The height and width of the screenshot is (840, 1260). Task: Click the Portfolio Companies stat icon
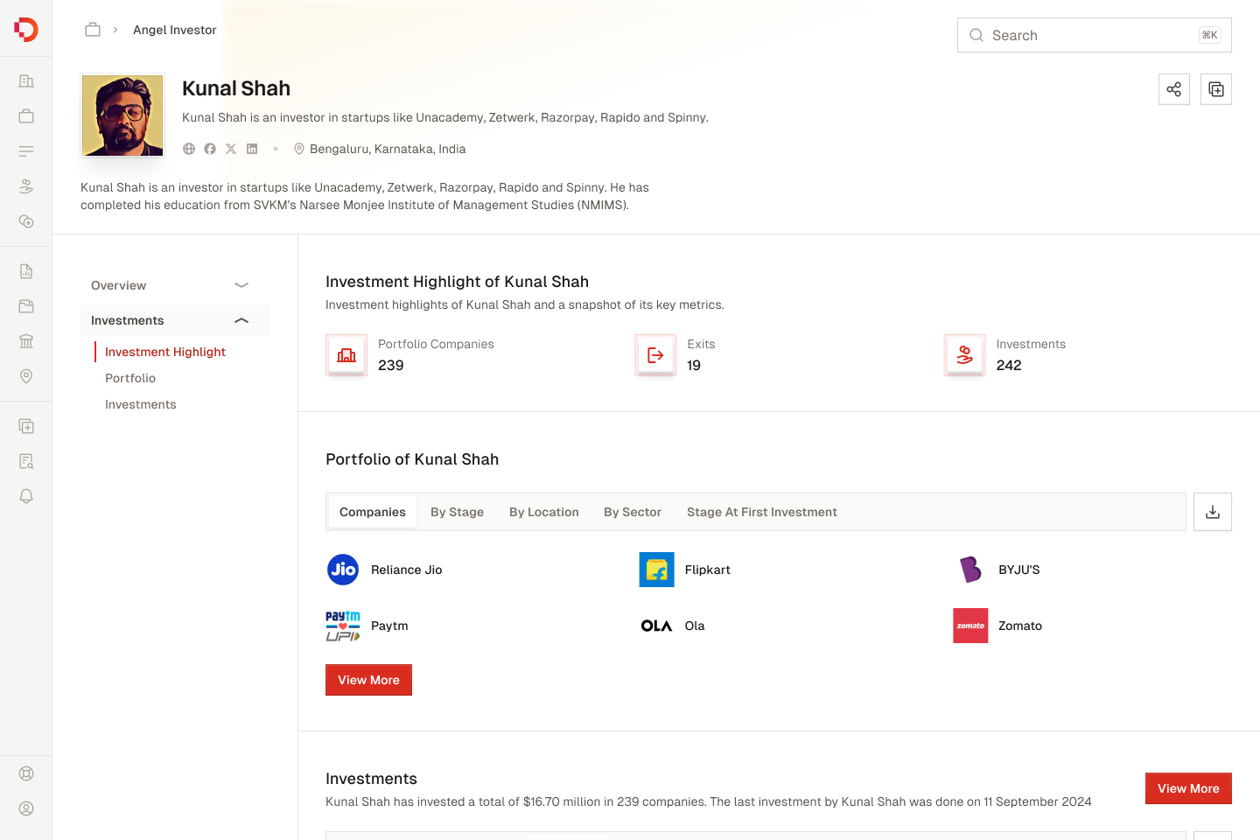(x=346, y=355)
